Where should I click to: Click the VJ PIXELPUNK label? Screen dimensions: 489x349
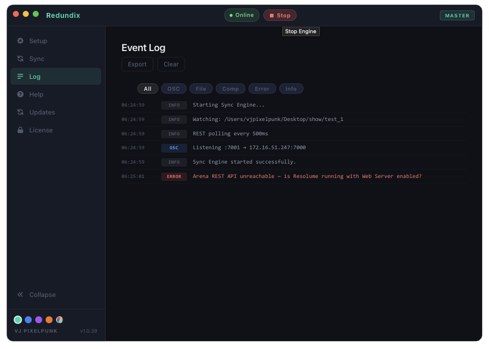(36, 331)
